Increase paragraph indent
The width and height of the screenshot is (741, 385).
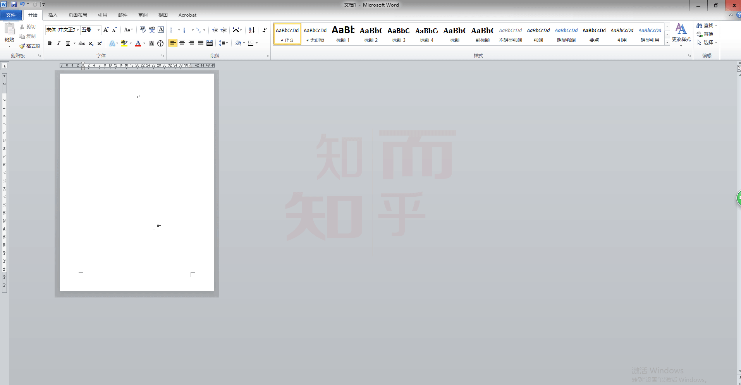coord(224,30)
